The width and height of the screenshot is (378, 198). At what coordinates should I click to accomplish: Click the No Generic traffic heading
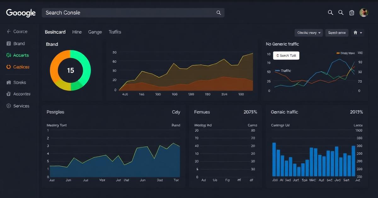pos(283,44)
